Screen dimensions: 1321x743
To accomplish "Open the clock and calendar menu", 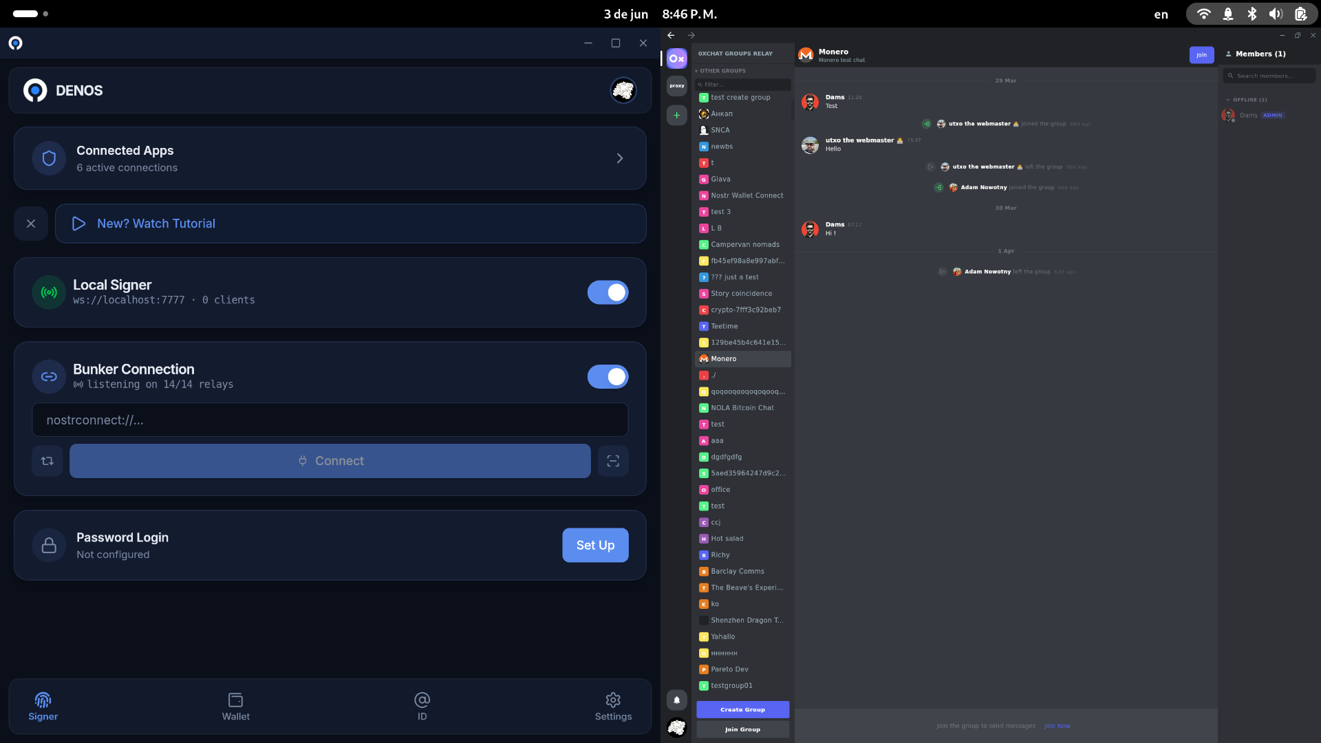I will click(x=660, y=14).
